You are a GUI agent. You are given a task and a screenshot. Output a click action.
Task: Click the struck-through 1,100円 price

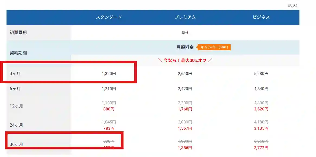tap(109, 103)
